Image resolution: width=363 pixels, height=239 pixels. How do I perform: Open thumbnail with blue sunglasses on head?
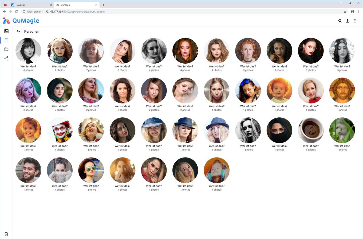click(x=248, y=90)
